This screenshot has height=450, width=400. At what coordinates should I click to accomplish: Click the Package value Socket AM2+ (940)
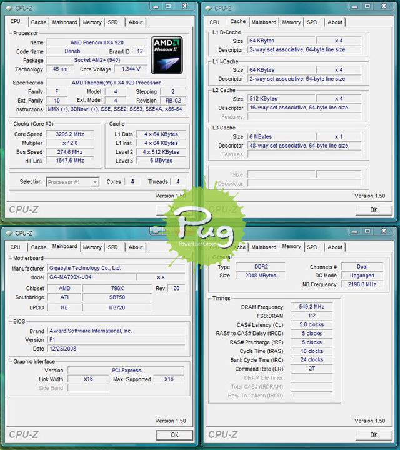coord(97,60)
